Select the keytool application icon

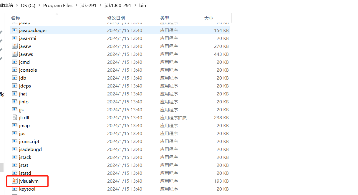(15, 189)
